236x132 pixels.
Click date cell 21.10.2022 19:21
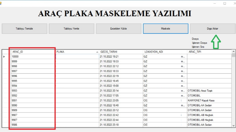point(121,57)
